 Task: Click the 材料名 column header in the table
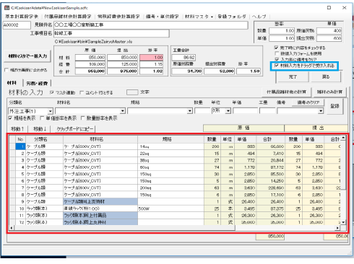click(100, 139)
